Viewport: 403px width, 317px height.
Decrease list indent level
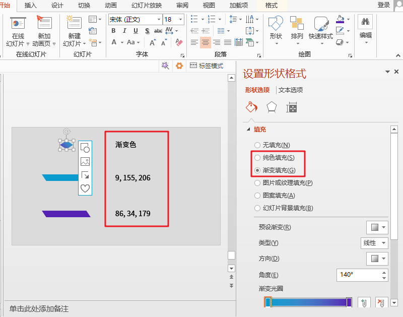click(194, 31)
